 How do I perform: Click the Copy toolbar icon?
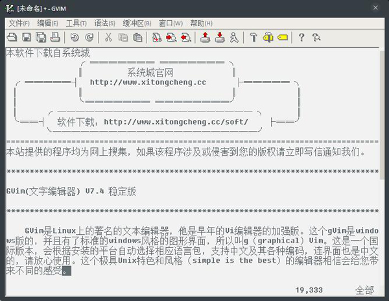coord(123,38)
